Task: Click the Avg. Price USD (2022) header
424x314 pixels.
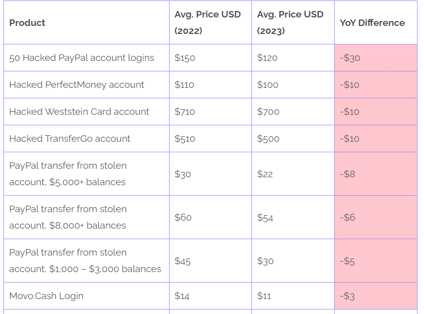Action: pos(208,22)
